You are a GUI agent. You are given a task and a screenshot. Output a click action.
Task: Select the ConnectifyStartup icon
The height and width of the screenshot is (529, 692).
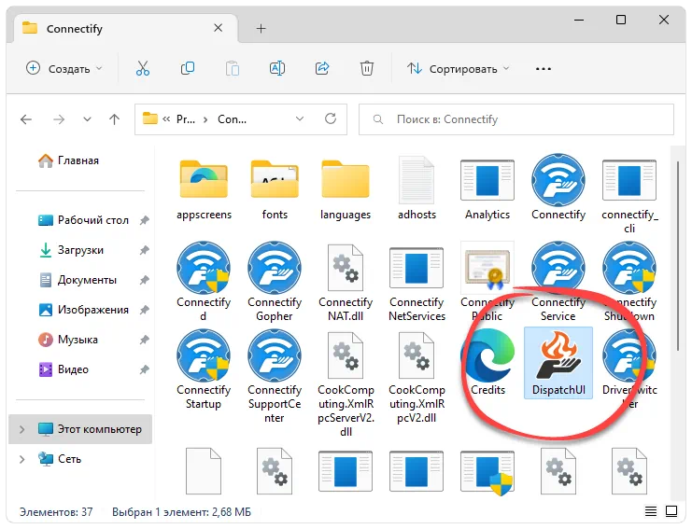point(204,369)
